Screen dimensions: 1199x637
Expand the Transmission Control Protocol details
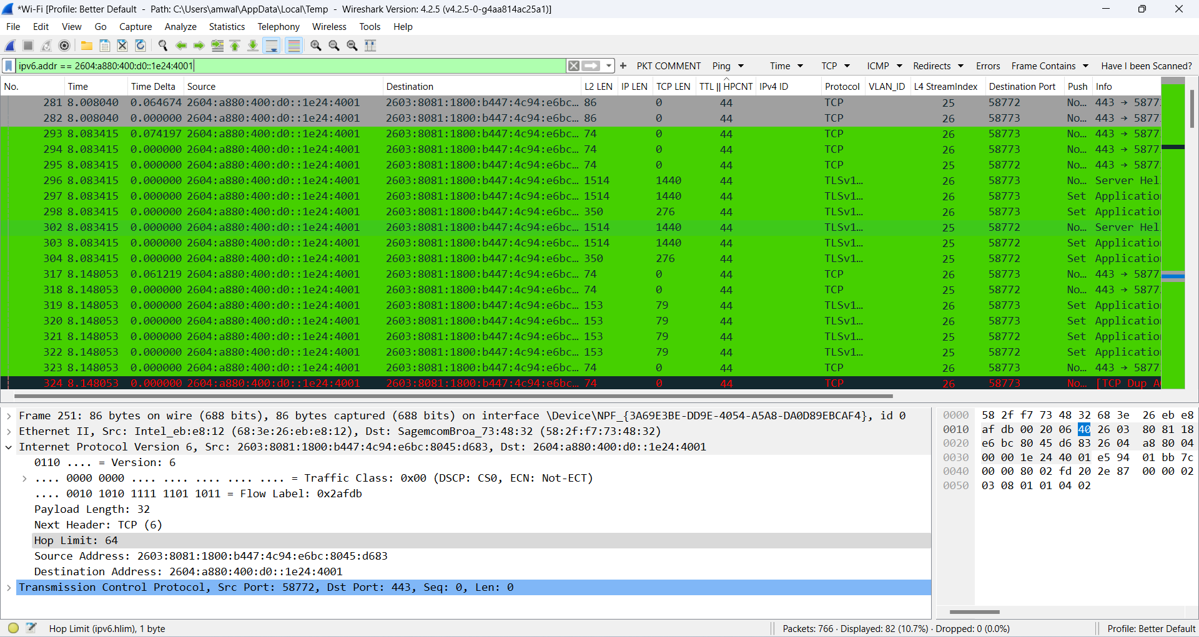coord(8,587)
